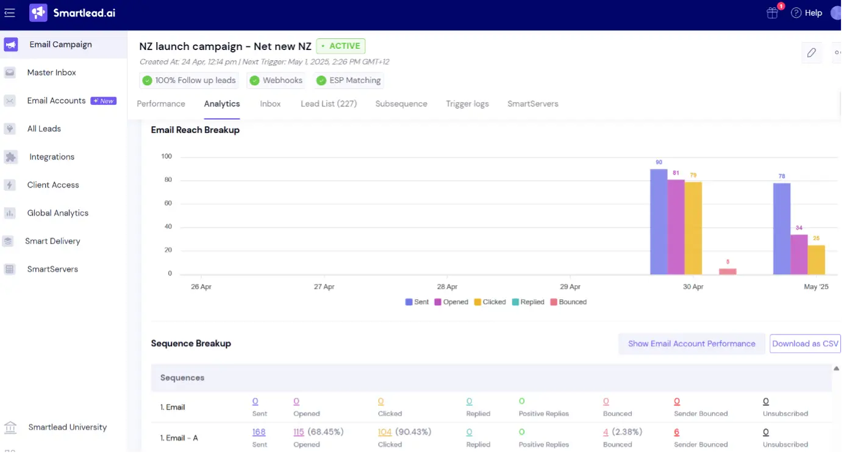This screenshot has width=844, height=454.
Task: Open Integrations in sidebar
Action: point(52,157)
